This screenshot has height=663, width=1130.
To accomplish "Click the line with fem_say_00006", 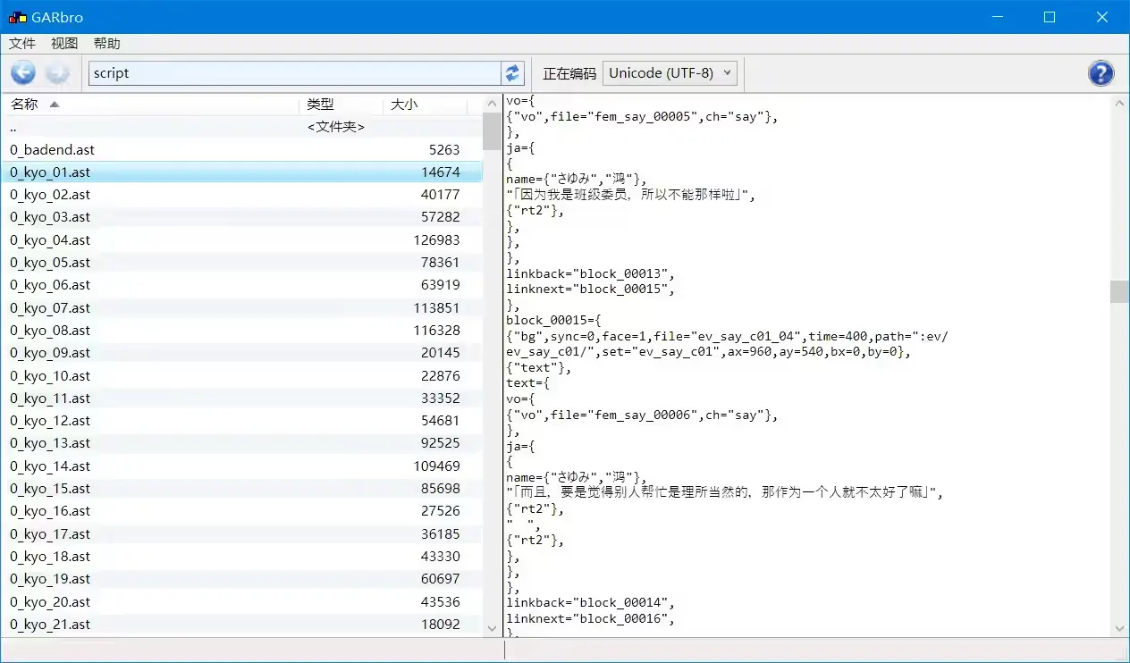I will 642,415.
